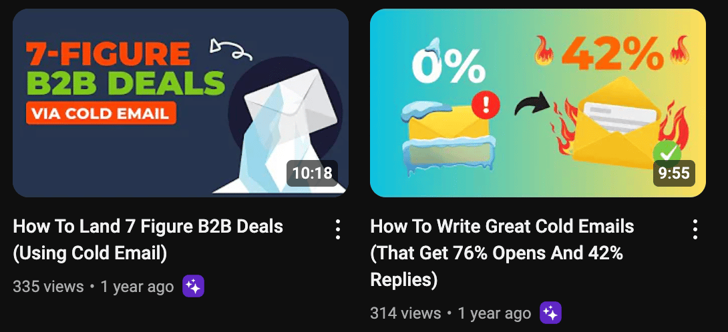Open title How To Land 7 Figure B2B Deals
The image size is (728, 332).
[148, 240]
